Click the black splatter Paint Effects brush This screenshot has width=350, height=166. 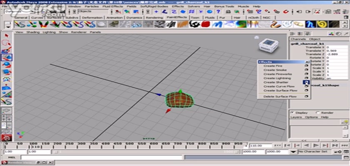click(195, 24)
